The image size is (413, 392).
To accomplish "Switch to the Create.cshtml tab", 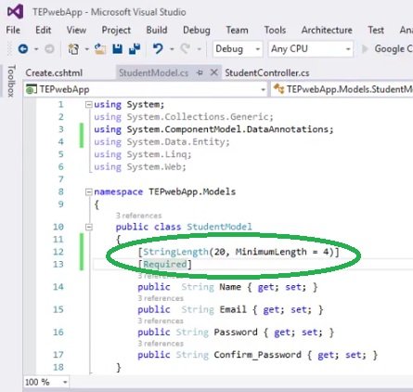I will pos(54,72).
